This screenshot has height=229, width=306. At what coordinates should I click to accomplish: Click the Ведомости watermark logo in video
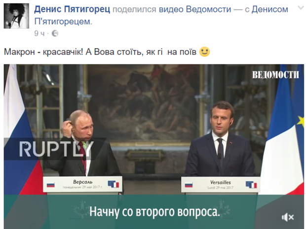click(275, 75)
